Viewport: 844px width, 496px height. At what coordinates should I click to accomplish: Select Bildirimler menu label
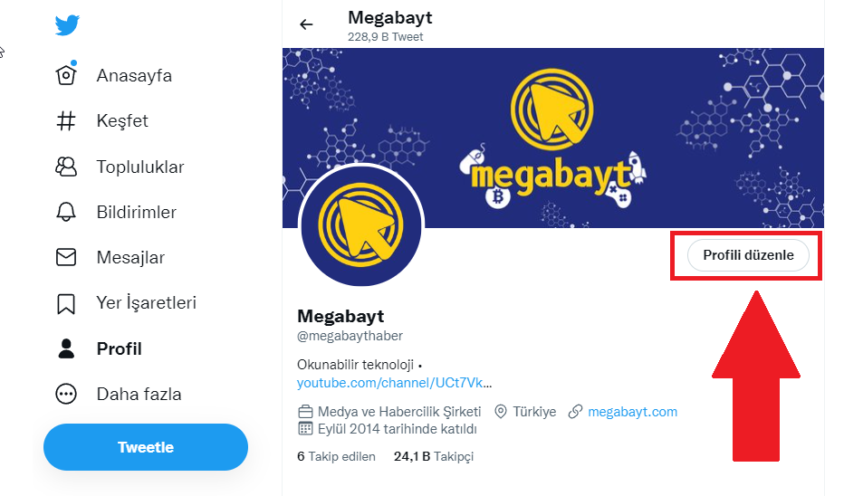(137, 213)
